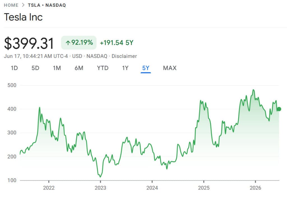Switch to the MAX range tab
The height and width of the screenshot is (198, 287).
(x=170, y=68)
